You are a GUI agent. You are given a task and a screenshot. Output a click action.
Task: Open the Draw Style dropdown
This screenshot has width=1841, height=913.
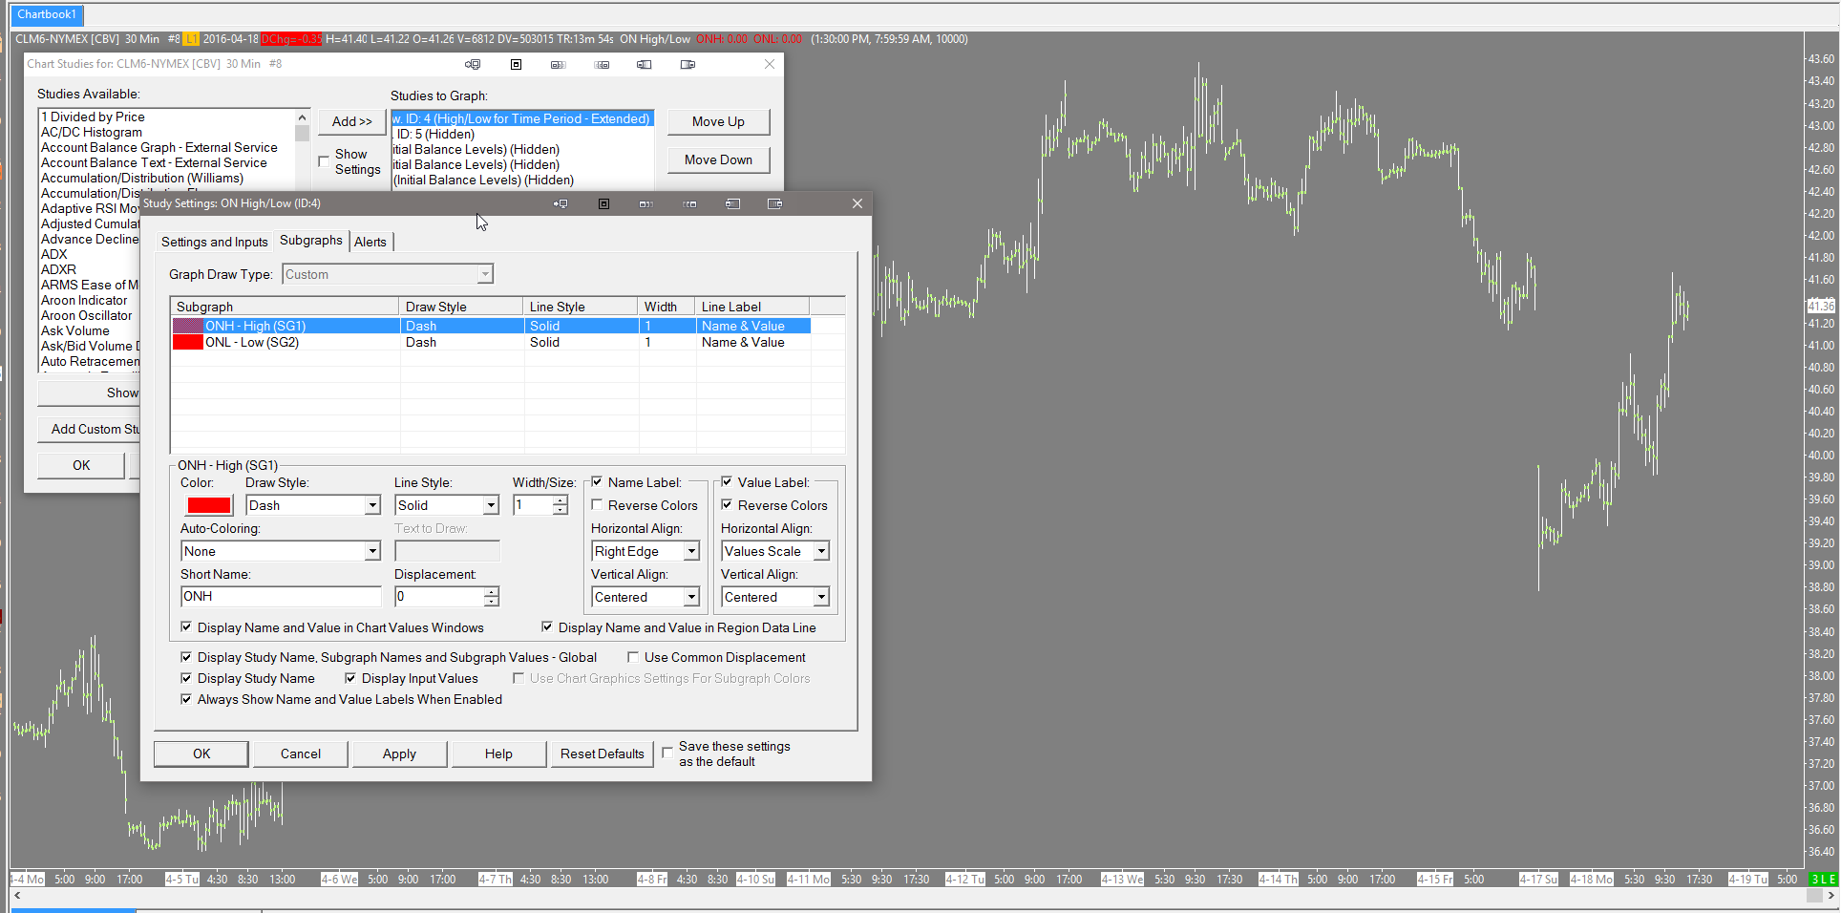(372, 505)
